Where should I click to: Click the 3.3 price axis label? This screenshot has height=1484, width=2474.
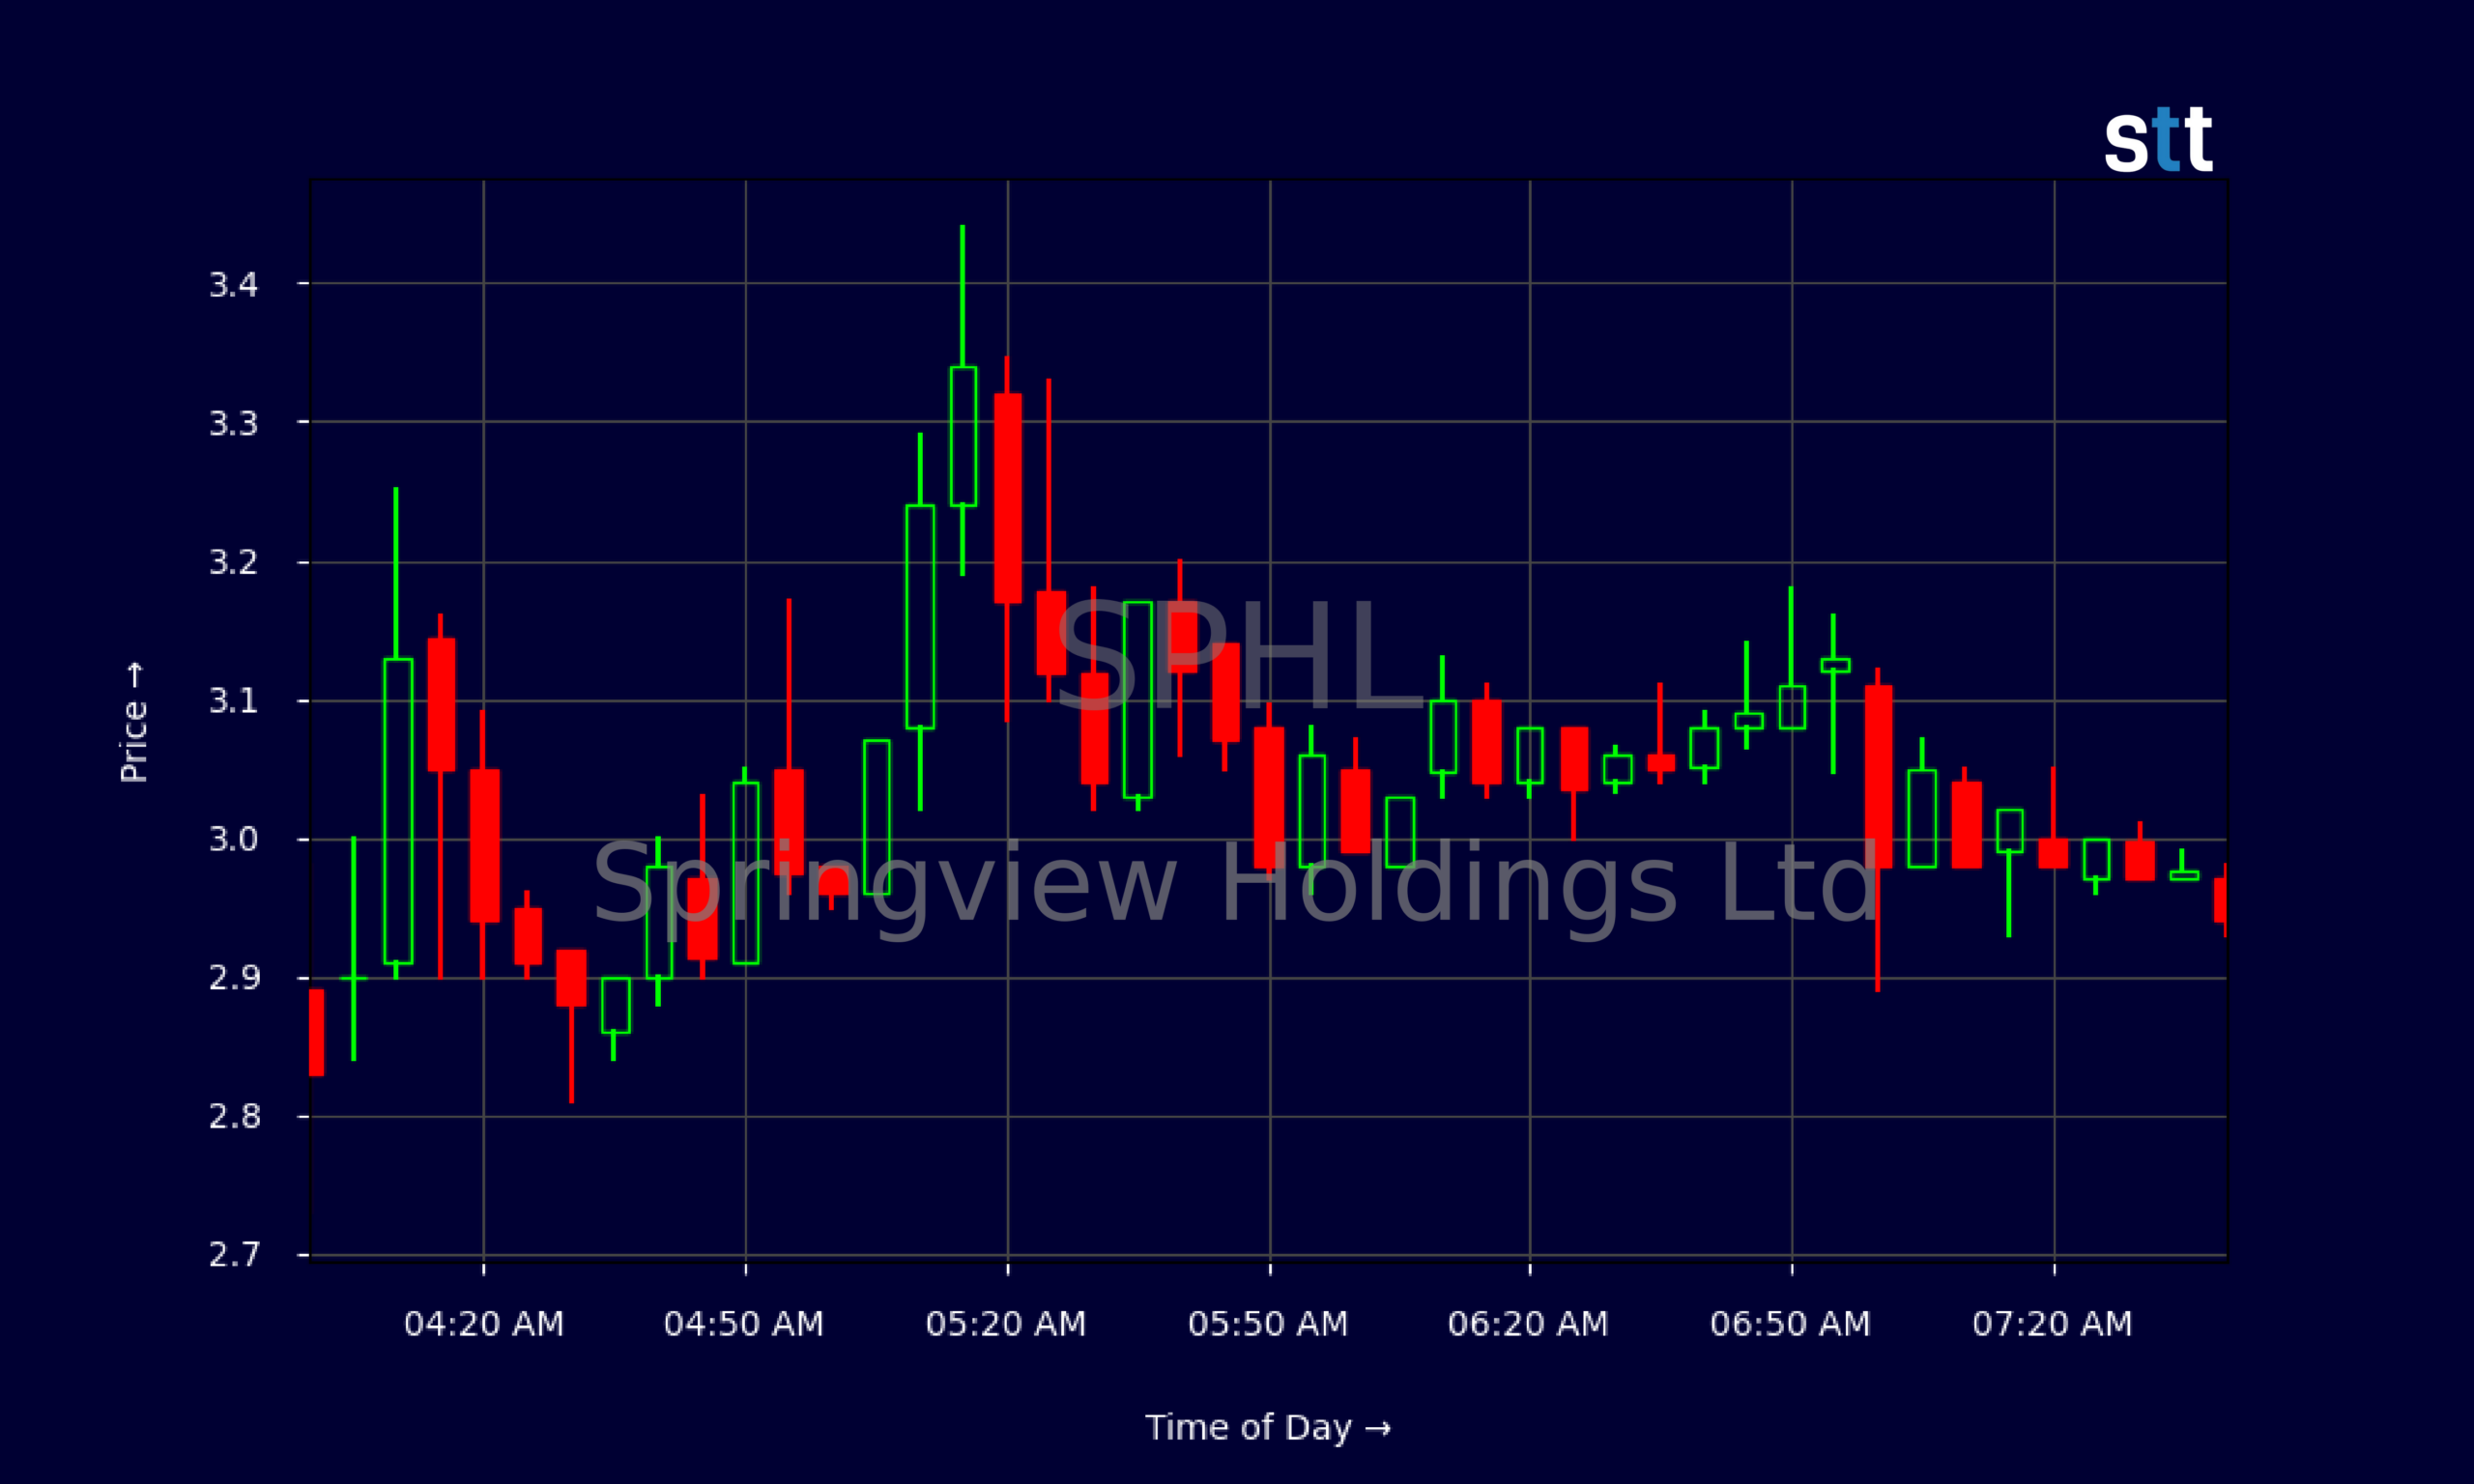(x=233, y=424)
